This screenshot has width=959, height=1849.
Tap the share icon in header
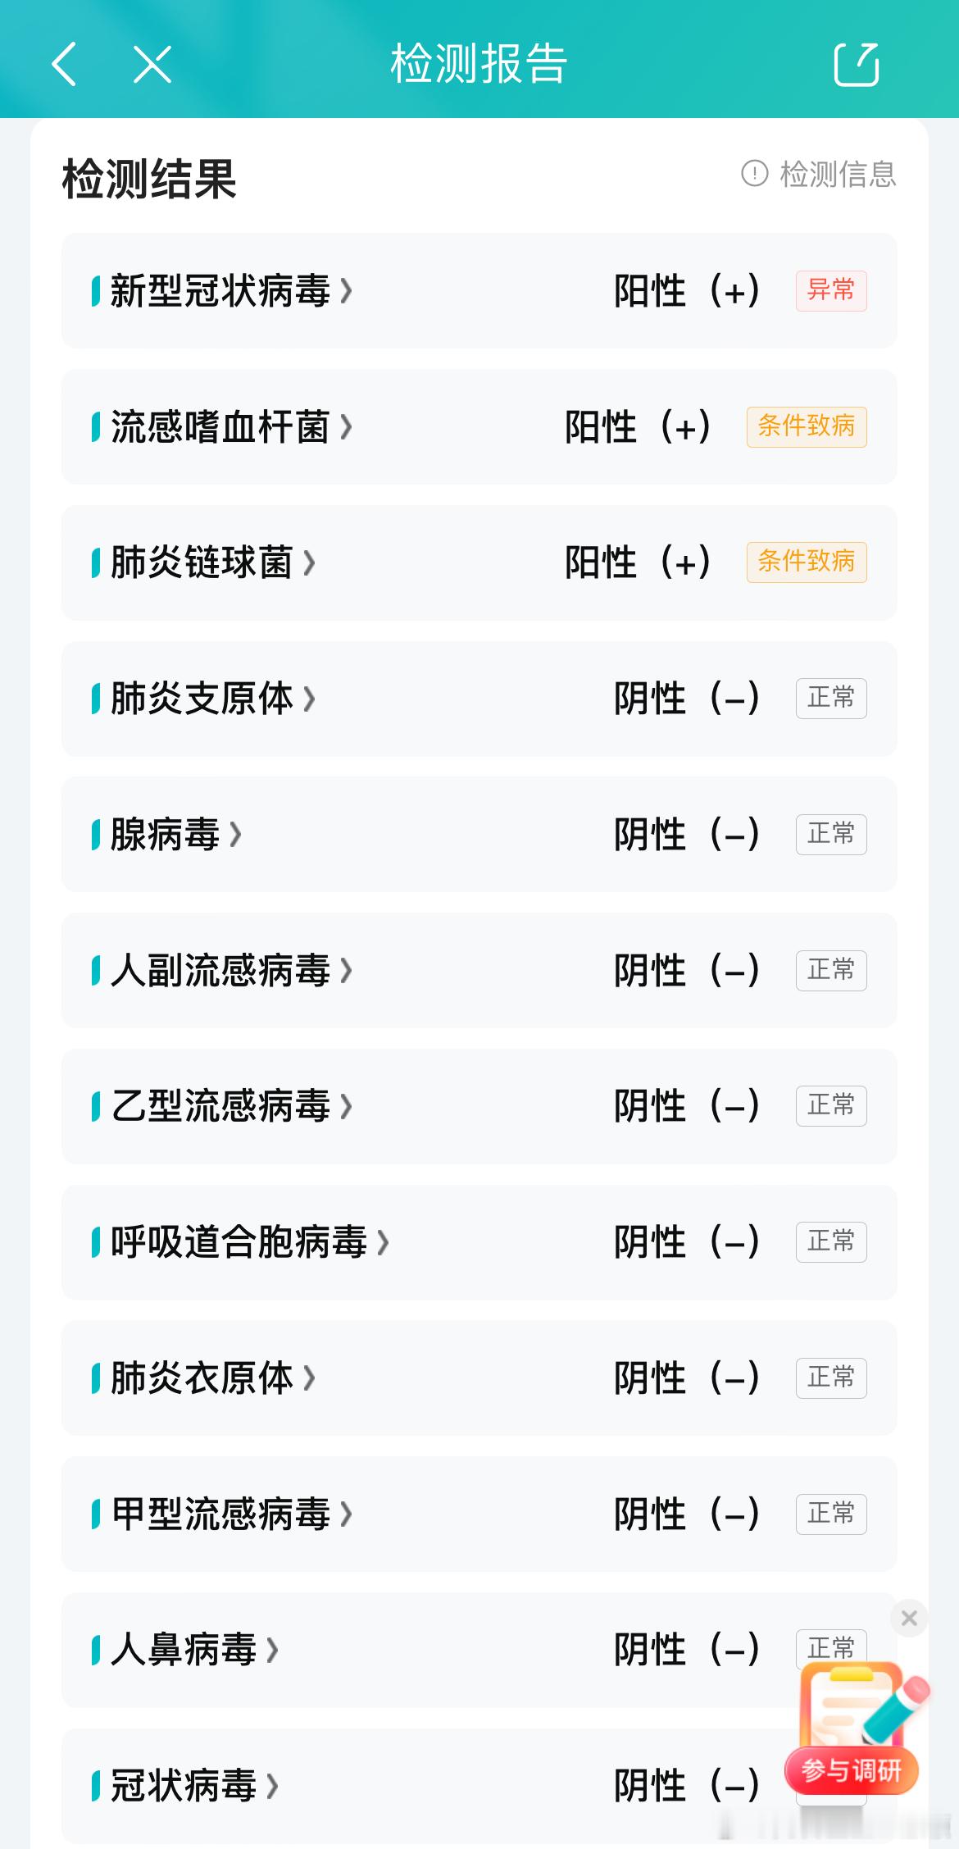pyautogui.click(x=857, y=64)
